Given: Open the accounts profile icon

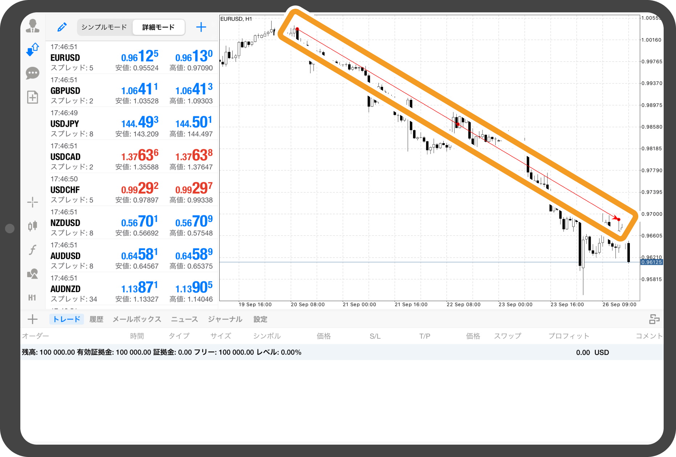Looking at the screenshot, I should pos(33,26).
